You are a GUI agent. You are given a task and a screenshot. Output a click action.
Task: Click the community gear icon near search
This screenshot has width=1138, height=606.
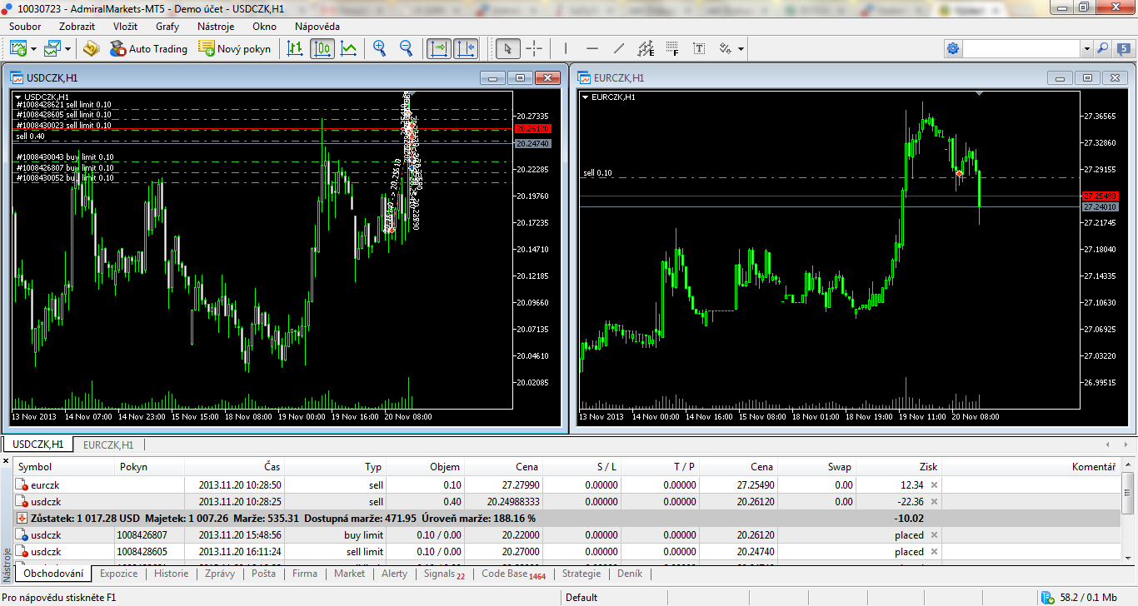pyautogui.click(x=953, y=48)
